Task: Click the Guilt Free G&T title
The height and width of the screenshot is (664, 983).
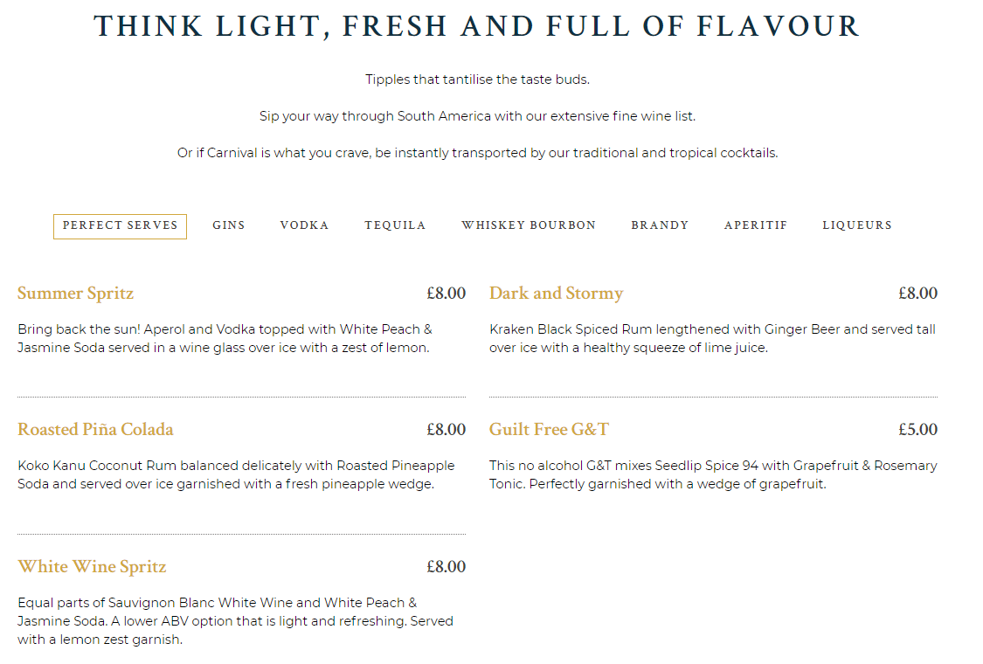Action: click(550, 430)
